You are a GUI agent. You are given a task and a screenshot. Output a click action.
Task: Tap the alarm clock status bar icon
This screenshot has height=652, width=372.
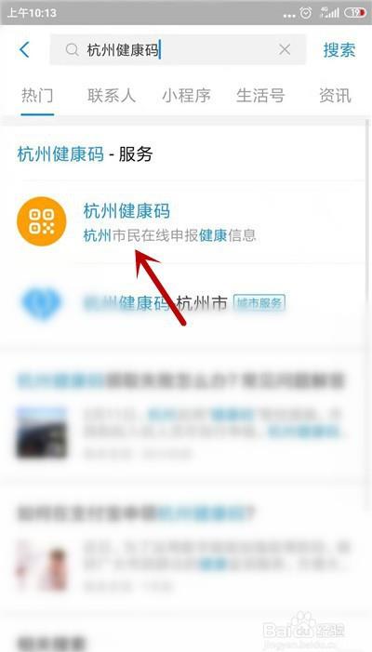(305, 13)
